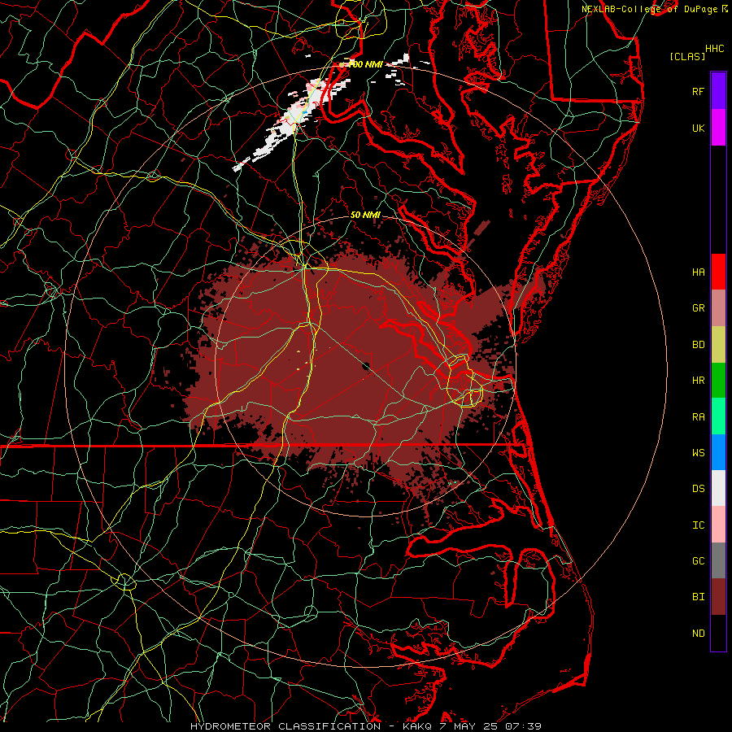This screenshot has width=732, height=732.
Task: Click the GR legend label
Action: click(x=699, y=308)
